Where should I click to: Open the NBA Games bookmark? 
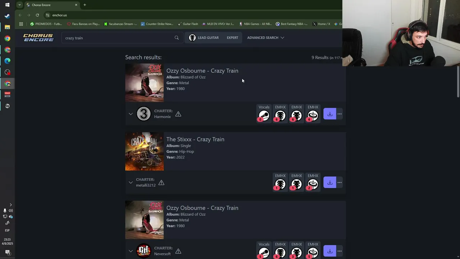click(x=255, y=24)
